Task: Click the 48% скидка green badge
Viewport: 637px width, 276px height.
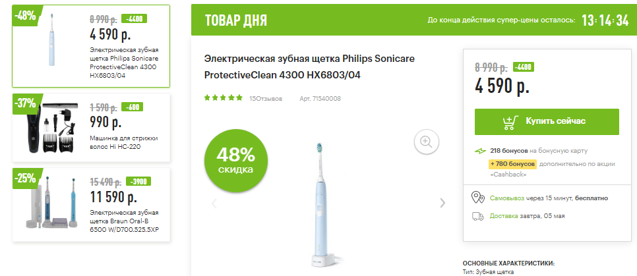Action: (x=236, y=160)
